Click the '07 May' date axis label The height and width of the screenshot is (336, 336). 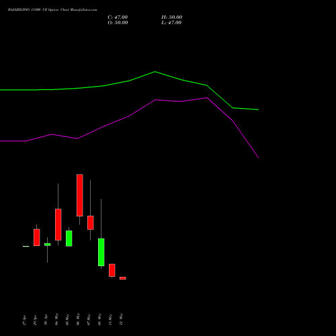(89, 319)
